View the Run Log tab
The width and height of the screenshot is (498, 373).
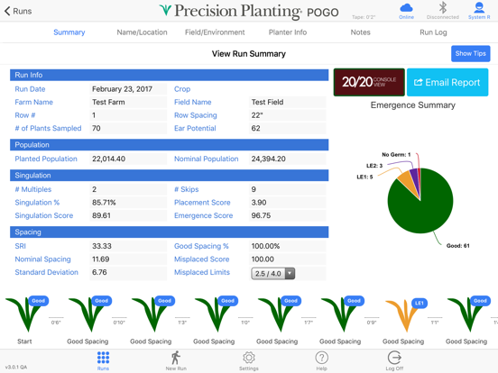(x=433, y=32)
